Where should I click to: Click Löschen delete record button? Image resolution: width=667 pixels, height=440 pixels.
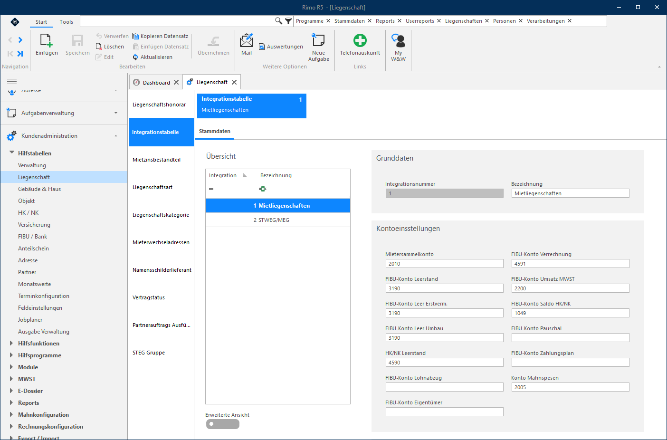coord(110,47)
